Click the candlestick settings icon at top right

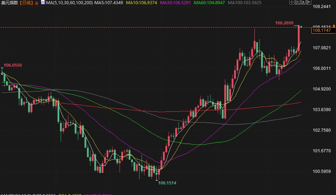coord(297,3)
